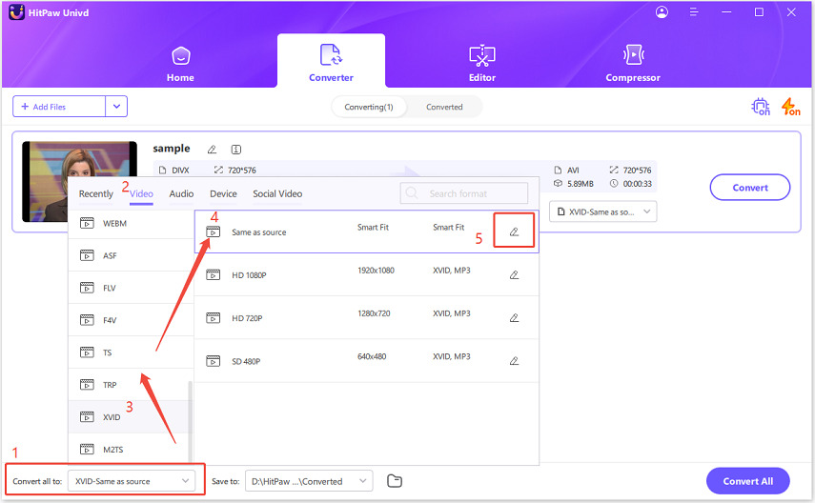Screen dimensions: 815x503
Task: Choose TRP from the format list
Action: click(x=131, y=385)
